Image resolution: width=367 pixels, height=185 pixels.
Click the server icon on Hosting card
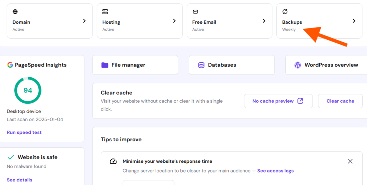click(105, 12)
